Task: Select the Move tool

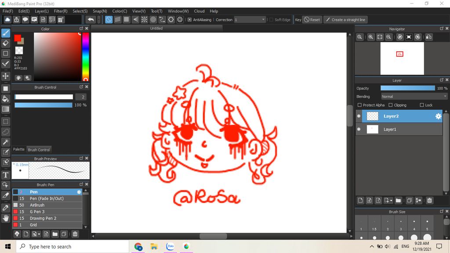Action: click(5, 76)
